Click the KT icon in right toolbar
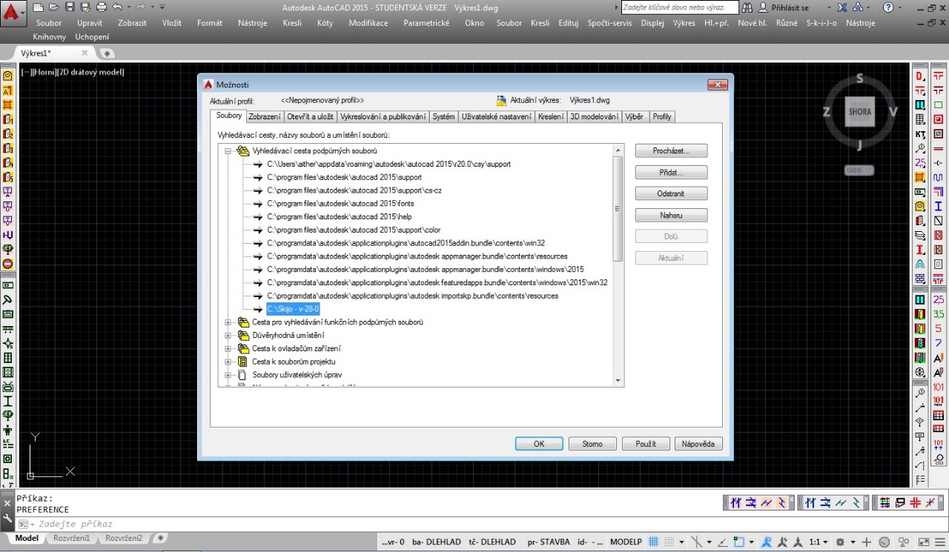Image resolution: width=949 pixels, height=552 pixels. click(x=920, y=134)
